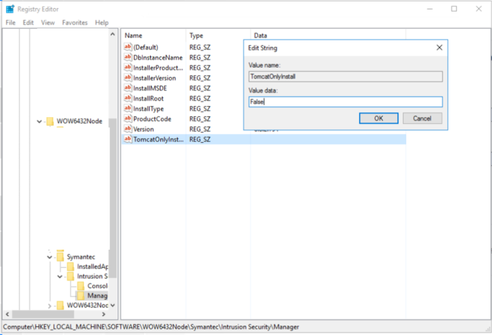Open the View menu
The width and height of the screenshot is (492, 335).
tap(48, 23)
